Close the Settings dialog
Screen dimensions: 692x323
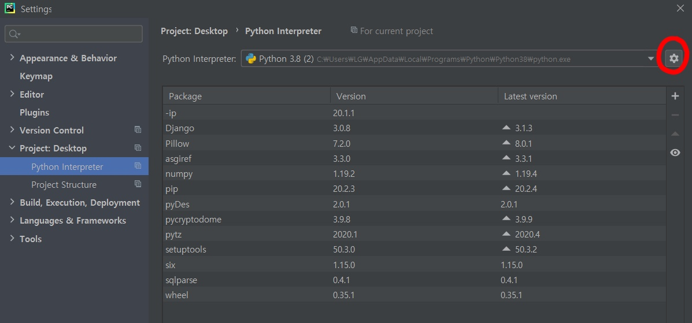coord(680,8)
